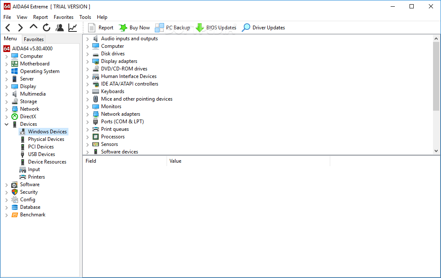The width and height of the screenshot is (441, 278).
Task: Select PCI Devices in the sidebar tree
Action: tap(41, 147)
